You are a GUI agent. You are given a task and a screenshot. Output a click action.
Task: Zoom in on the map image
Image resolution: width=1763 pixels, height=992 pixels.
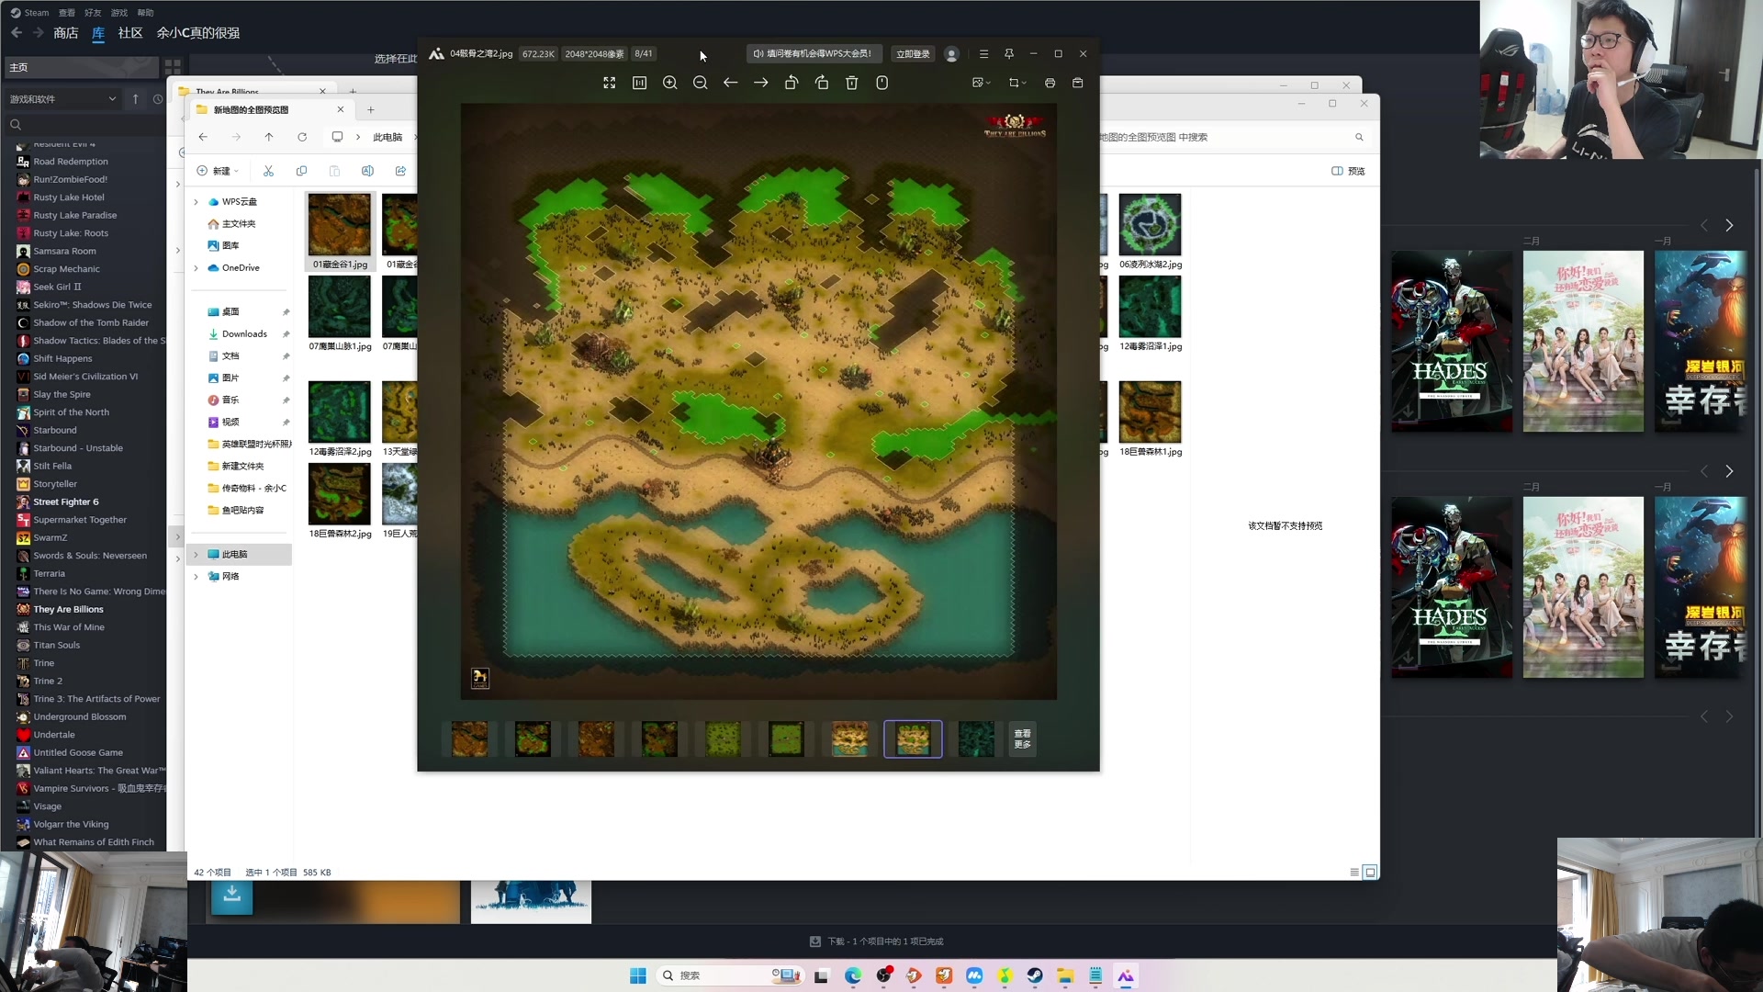[670, 83]
